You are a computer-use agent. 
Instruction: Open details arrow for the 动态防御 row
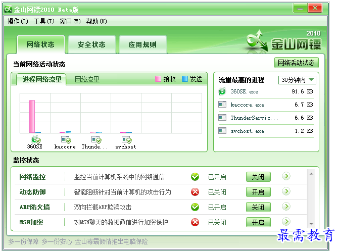tap(286, 191)
